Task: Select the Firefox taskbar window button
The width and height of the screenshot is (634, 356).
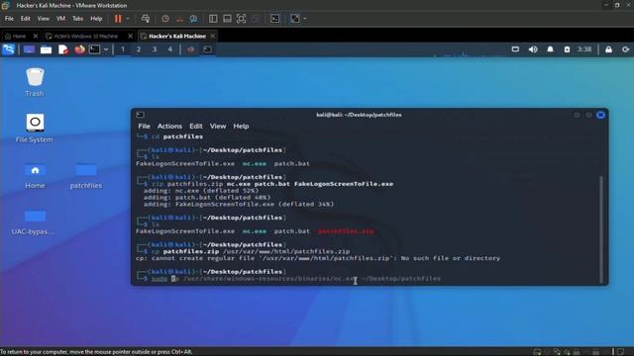Action: (190, 49)
